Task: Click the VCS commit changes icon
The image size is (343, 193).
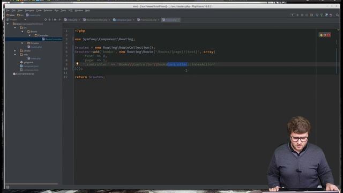Action: pyautogui.click(x=322, y=15)
